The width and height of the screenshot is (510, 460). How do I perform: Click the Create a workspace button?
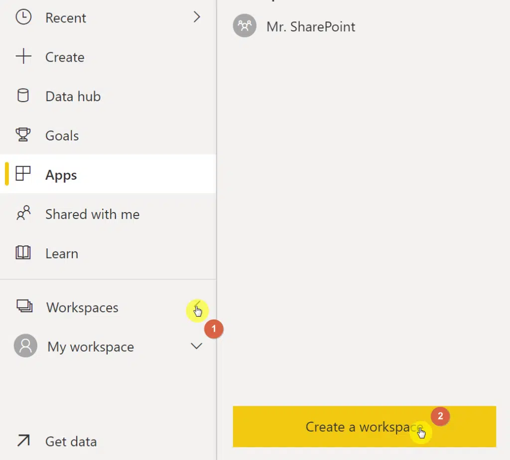364,427
